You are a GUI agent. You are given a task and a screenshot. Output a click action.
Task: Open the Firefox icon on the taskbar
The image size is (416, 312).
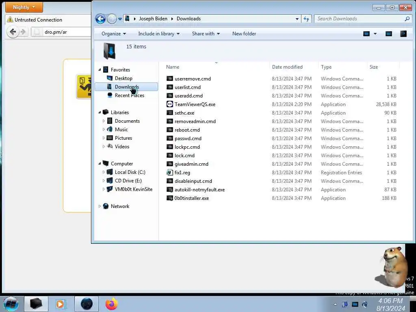coord(111,304)
